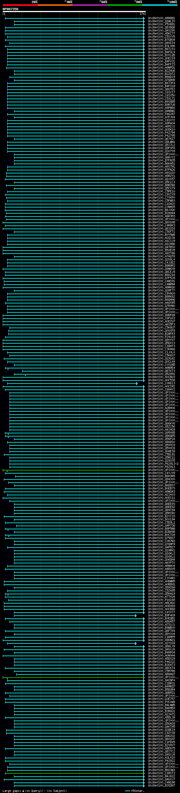Select hit label UniRef100_Q5VVC8

[161, 448]
